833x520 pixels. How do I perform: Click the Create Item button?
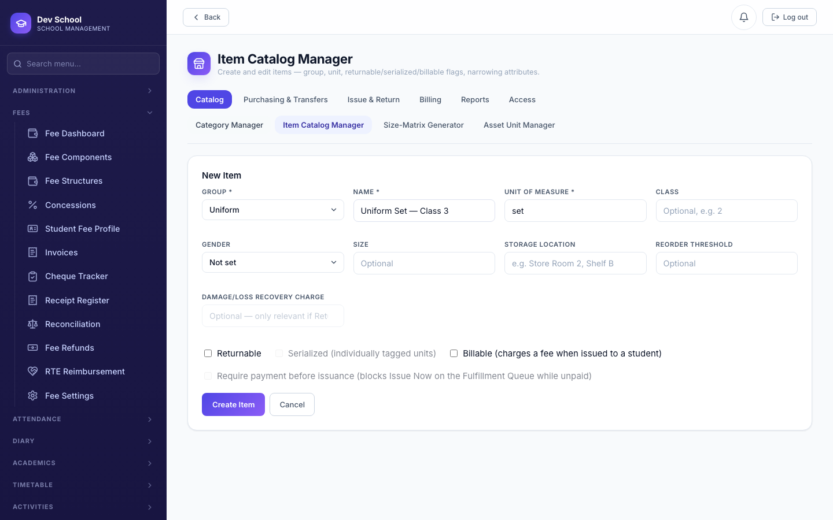233,404
